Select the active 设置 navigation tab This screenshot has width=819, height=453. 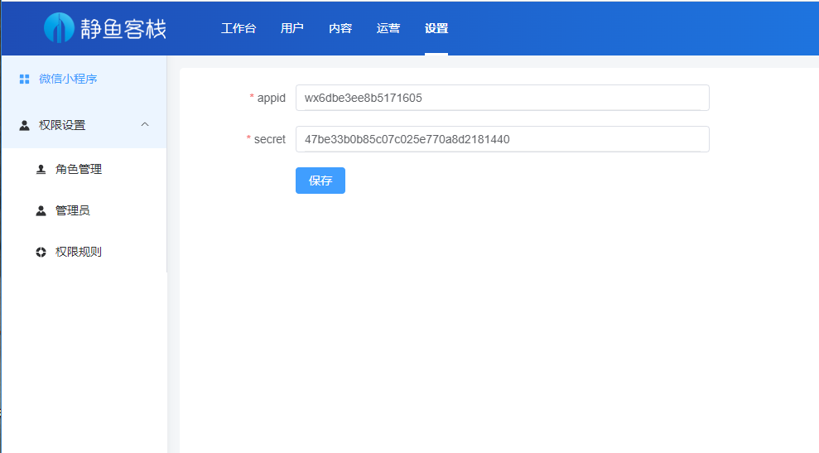pyautogui.click(x=436, y=28)
